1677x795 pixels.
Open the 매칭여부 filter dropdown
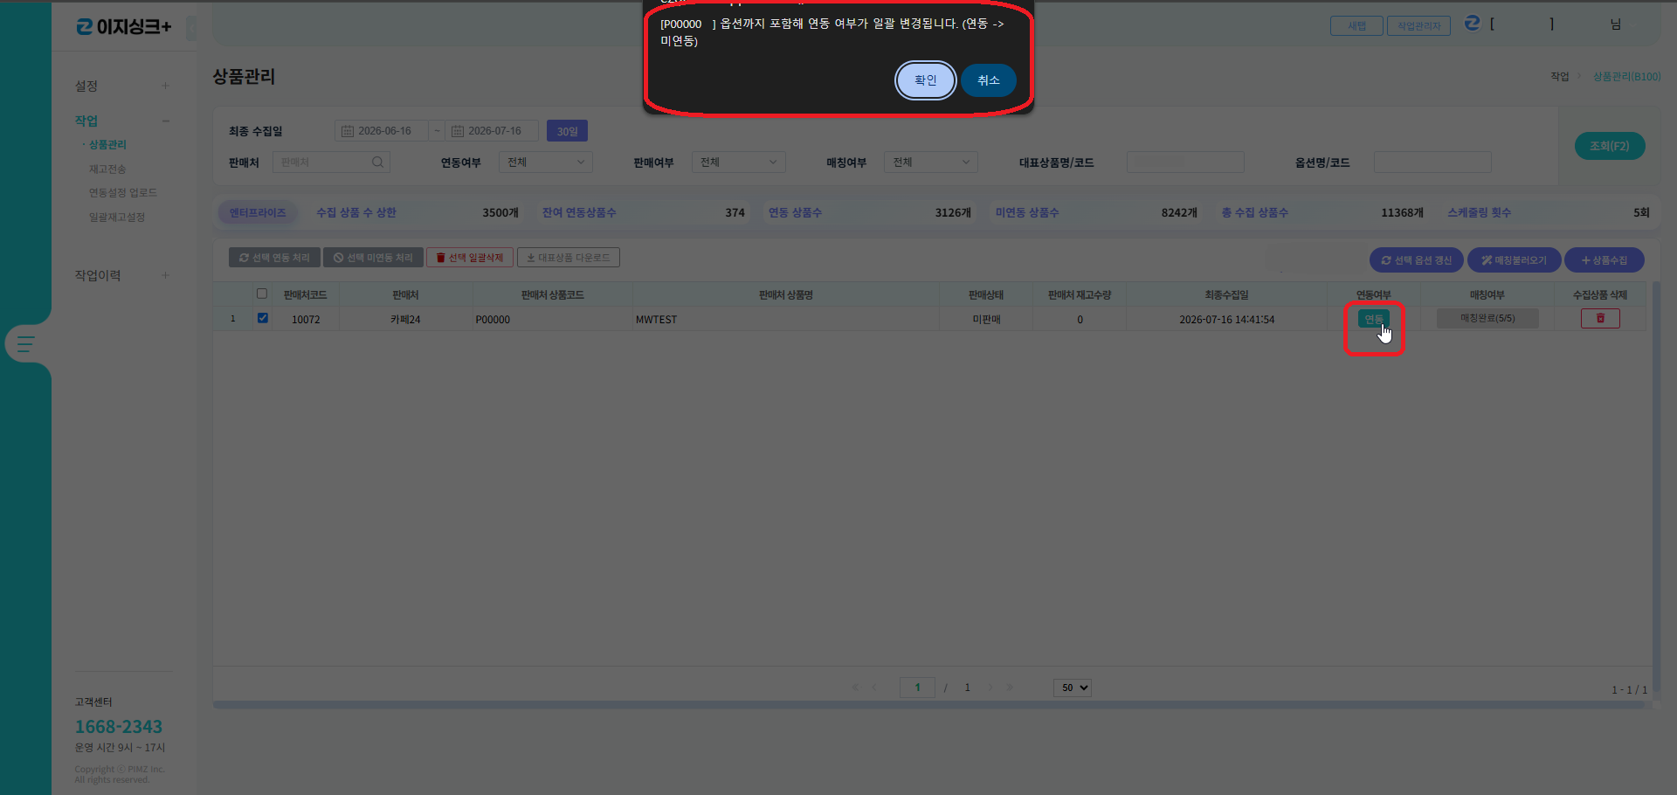[x=931, y=162]
